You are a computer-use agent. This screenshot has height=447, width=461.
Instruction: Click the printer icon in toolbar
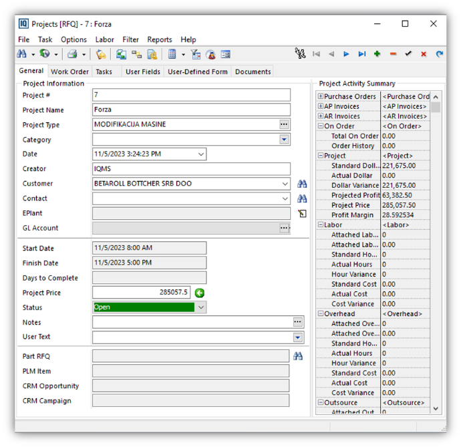(x=71, y=54)
